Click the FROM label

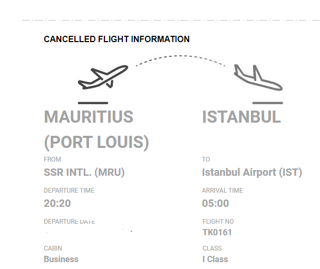[x=52, y=160]
